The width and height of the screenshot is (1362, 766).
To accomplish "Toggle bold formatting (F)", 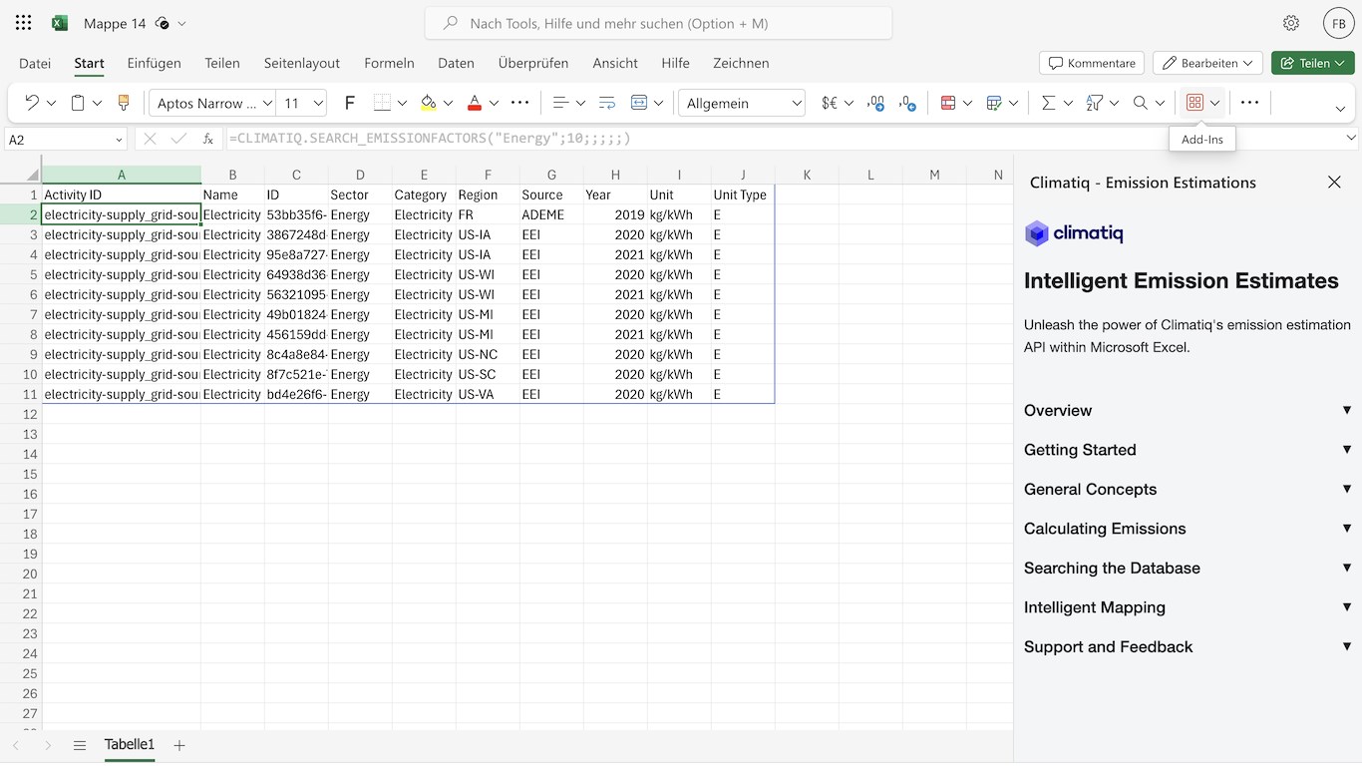I will 350,103.
